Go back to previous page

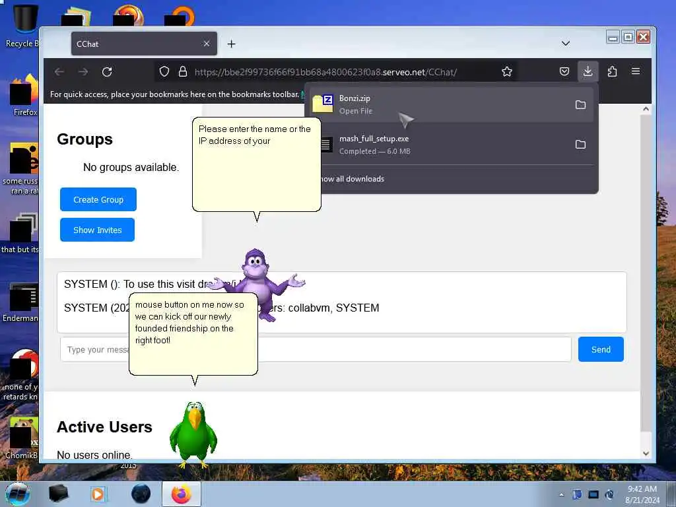pos(59,71)
